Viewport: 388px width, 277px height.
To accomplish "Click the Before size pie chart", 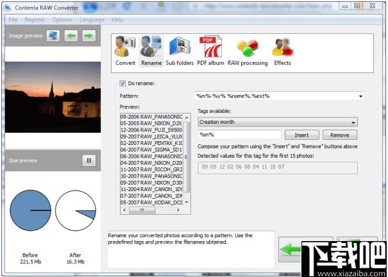I will point(30,210).
